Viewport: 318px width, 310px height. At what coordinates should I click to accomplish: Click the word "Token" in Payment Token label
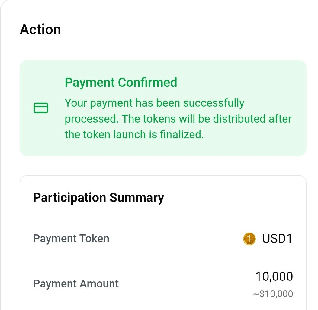coord(94,239)
